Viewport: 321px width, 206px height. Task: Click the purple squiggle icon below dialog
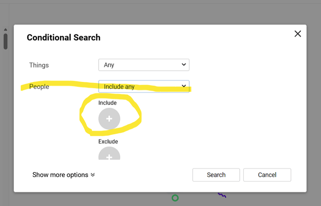(222, 196)
